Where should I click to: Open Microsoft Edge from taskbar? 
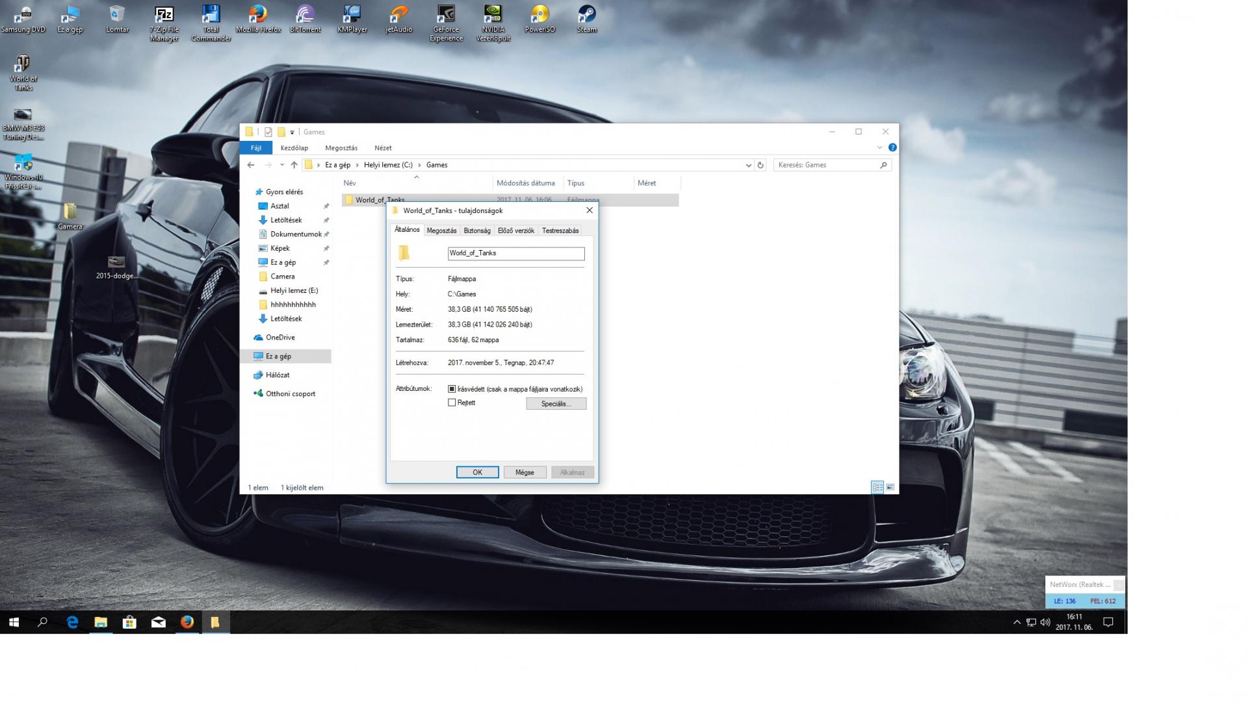[72, 622]
